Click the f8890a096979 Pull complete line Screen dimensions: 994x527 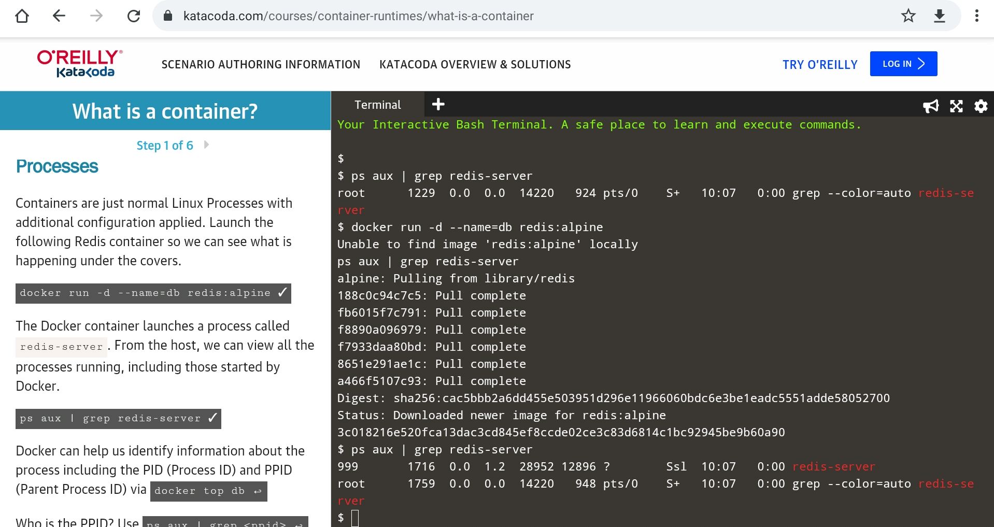click(x=432, y=330)
